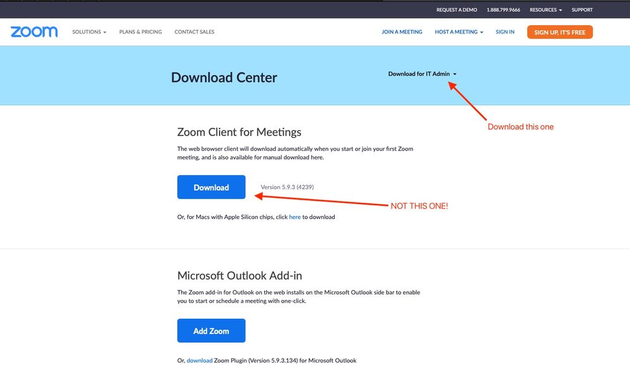Click Sign Up, It's Free button
This screenshot has width=630, height=392.
(560, 32)
